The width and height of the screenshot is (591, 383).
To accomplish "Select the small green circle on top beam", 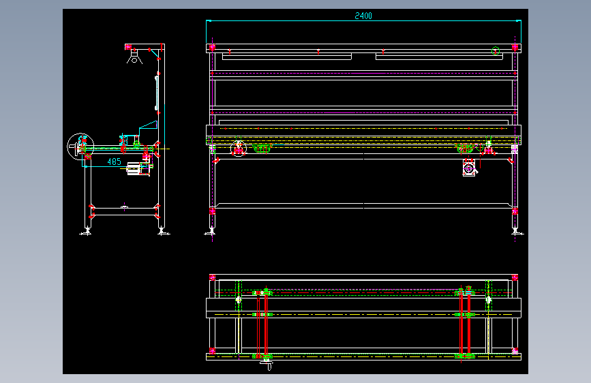I will (x=496, y=50).
